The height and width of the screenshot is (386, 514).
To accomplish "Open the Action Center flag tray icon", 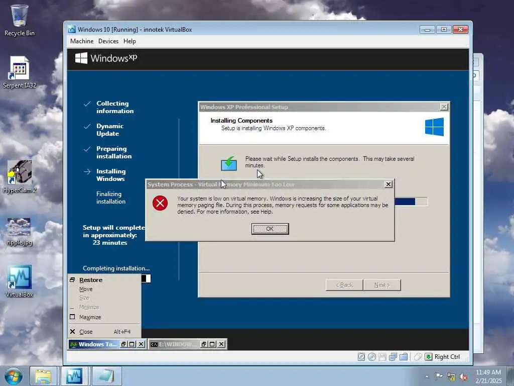I will pos(439,376).
